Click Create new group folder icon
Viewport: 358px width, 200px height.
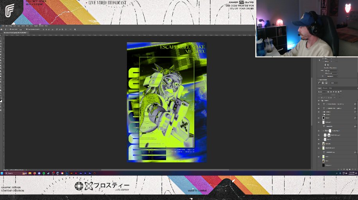350,169
